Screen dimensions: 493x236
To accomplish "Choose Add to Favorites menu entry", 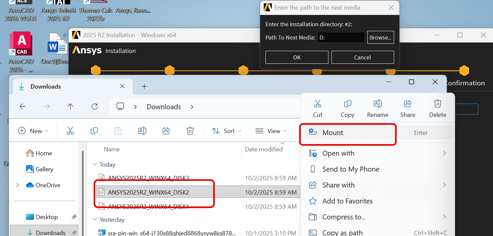I will [x=347, y=201].
